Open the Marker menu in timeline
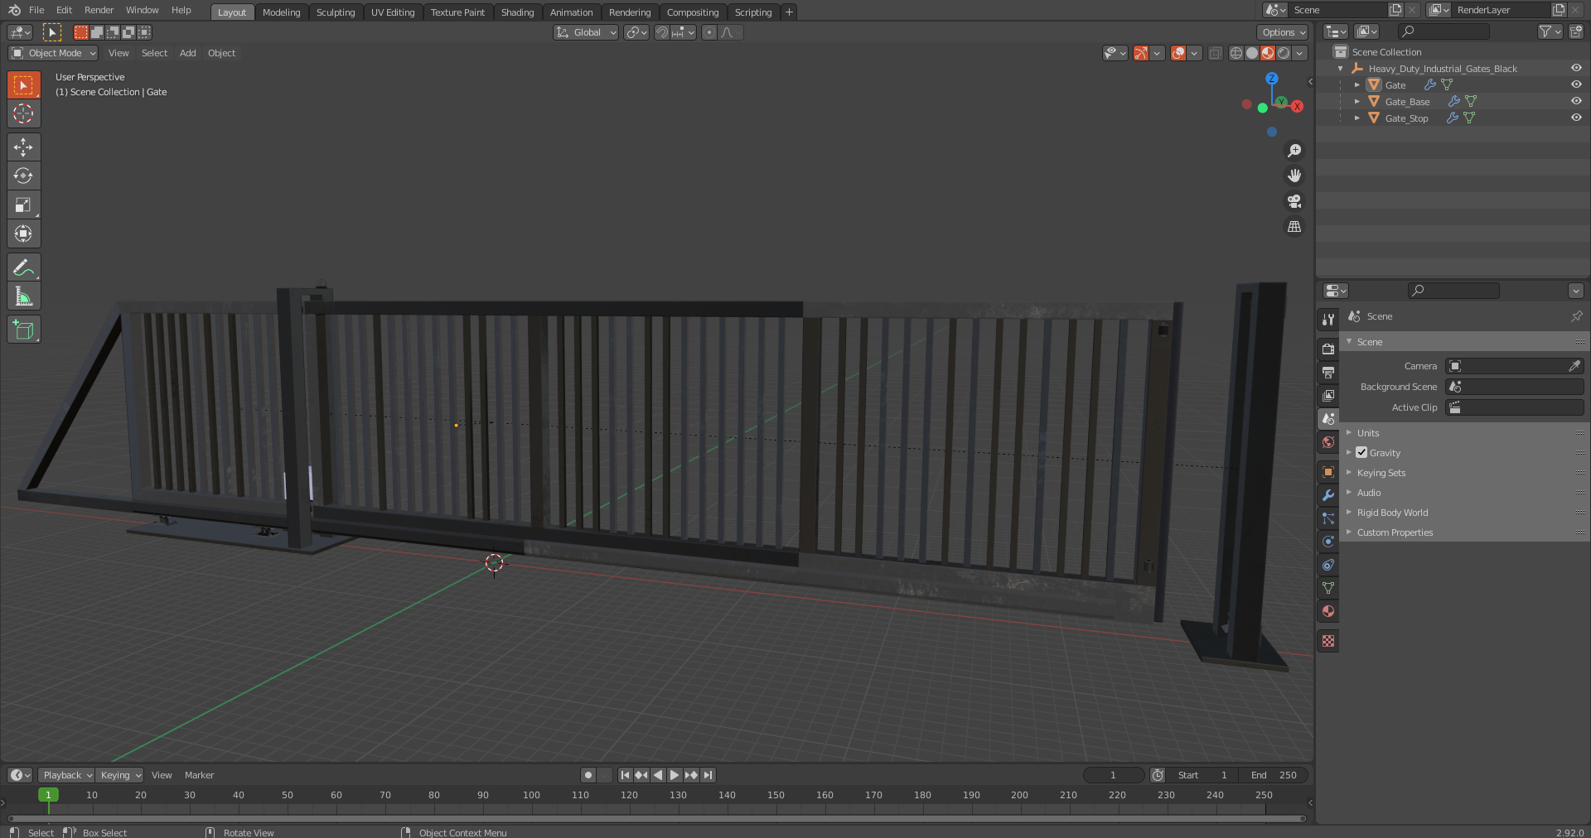This screenshot has height=838, width=1591. (x=199, y=775)
